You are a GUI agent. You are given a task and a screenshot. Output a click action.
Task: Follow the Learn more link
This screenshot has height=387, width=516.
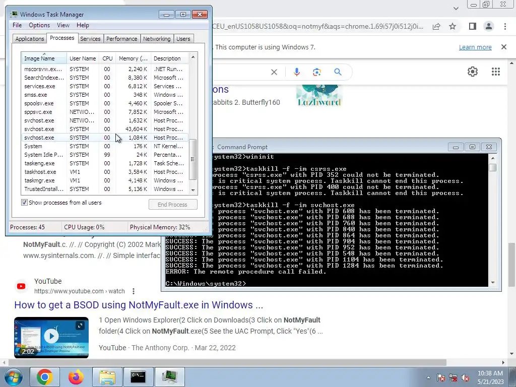pyautogui.click(x=475, y=47)
